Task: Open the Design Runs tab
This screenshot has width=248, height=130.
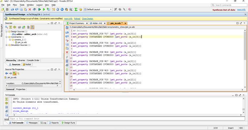Action: 68,123
